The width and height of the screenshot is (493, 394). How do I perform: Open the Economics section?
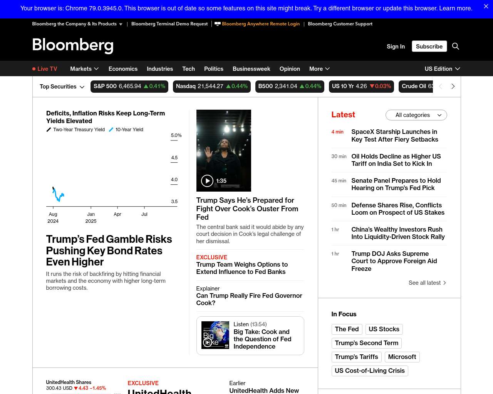[123, 69]
